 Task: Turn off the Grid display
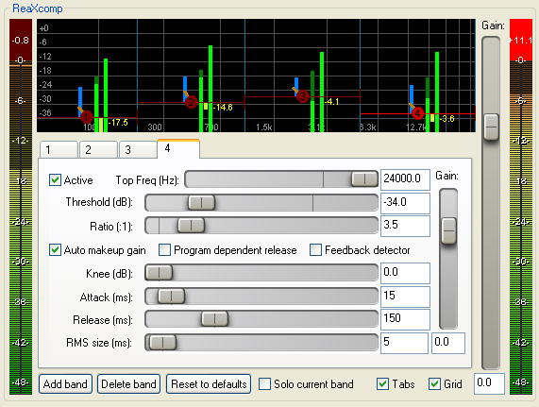pyautogui.click(x=434, y=383)
